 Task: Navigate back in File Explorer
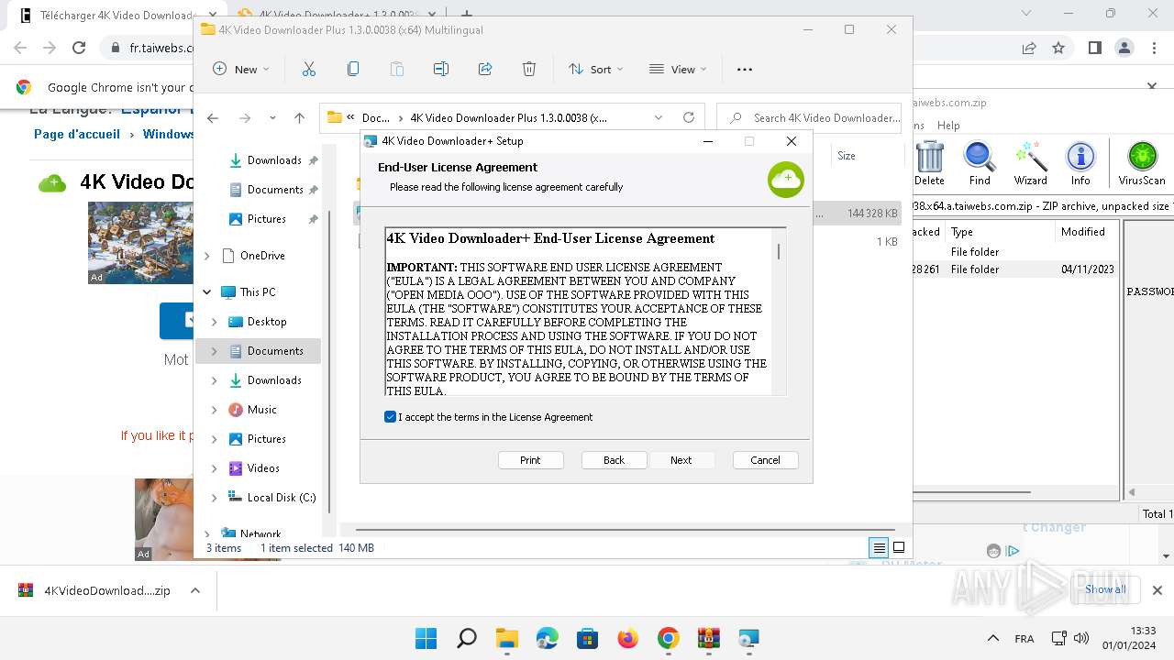[x=213, y=117]
